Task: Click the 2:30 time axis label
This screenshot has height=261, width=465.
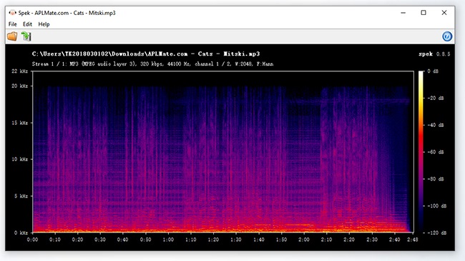Action: coord(372,240)
